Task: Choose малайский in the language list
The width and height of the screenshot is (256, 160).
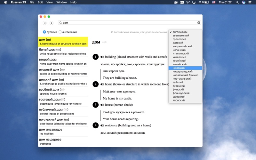Action: (185, 64)
